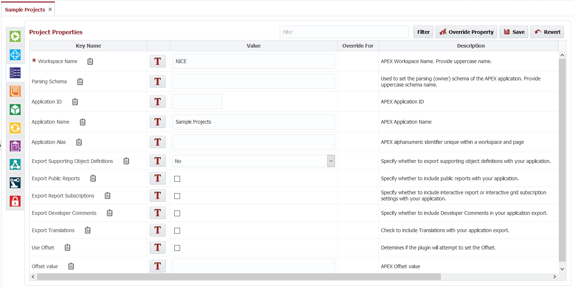The image size is (574, 288).
Task: Click the vertical scrollbar thumb
Action: point(562,160)
